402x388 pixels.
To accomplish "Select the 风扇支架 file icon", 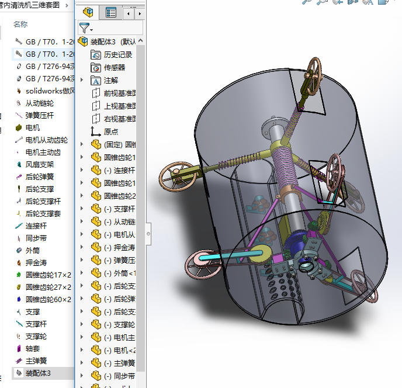I will (19, 164).
